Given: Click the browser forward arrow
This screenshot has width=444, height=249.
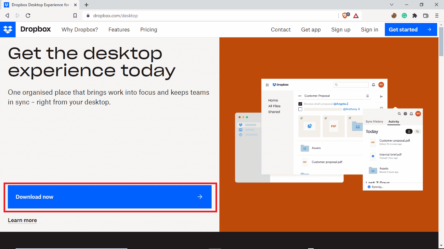Looking at the screenshot, I should (x=18, y=16).
